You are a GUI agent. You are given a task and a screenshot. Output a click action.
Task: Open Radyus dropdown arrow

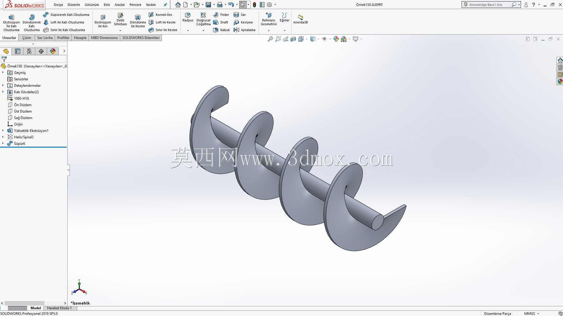[188, 30]
